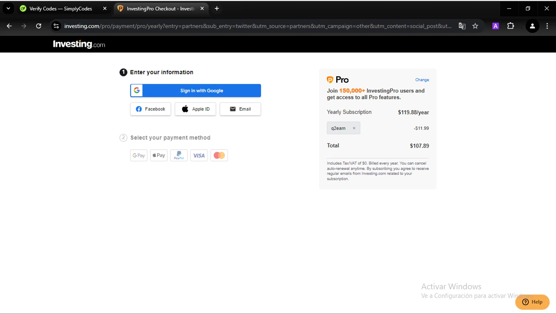556x314 pixels.
Task: Click Select your payment method heading
Action: click(x=170, y=138)
